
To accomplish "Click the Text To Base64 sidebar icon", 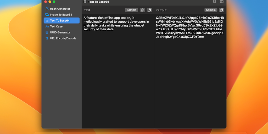I will pos(47,20).
